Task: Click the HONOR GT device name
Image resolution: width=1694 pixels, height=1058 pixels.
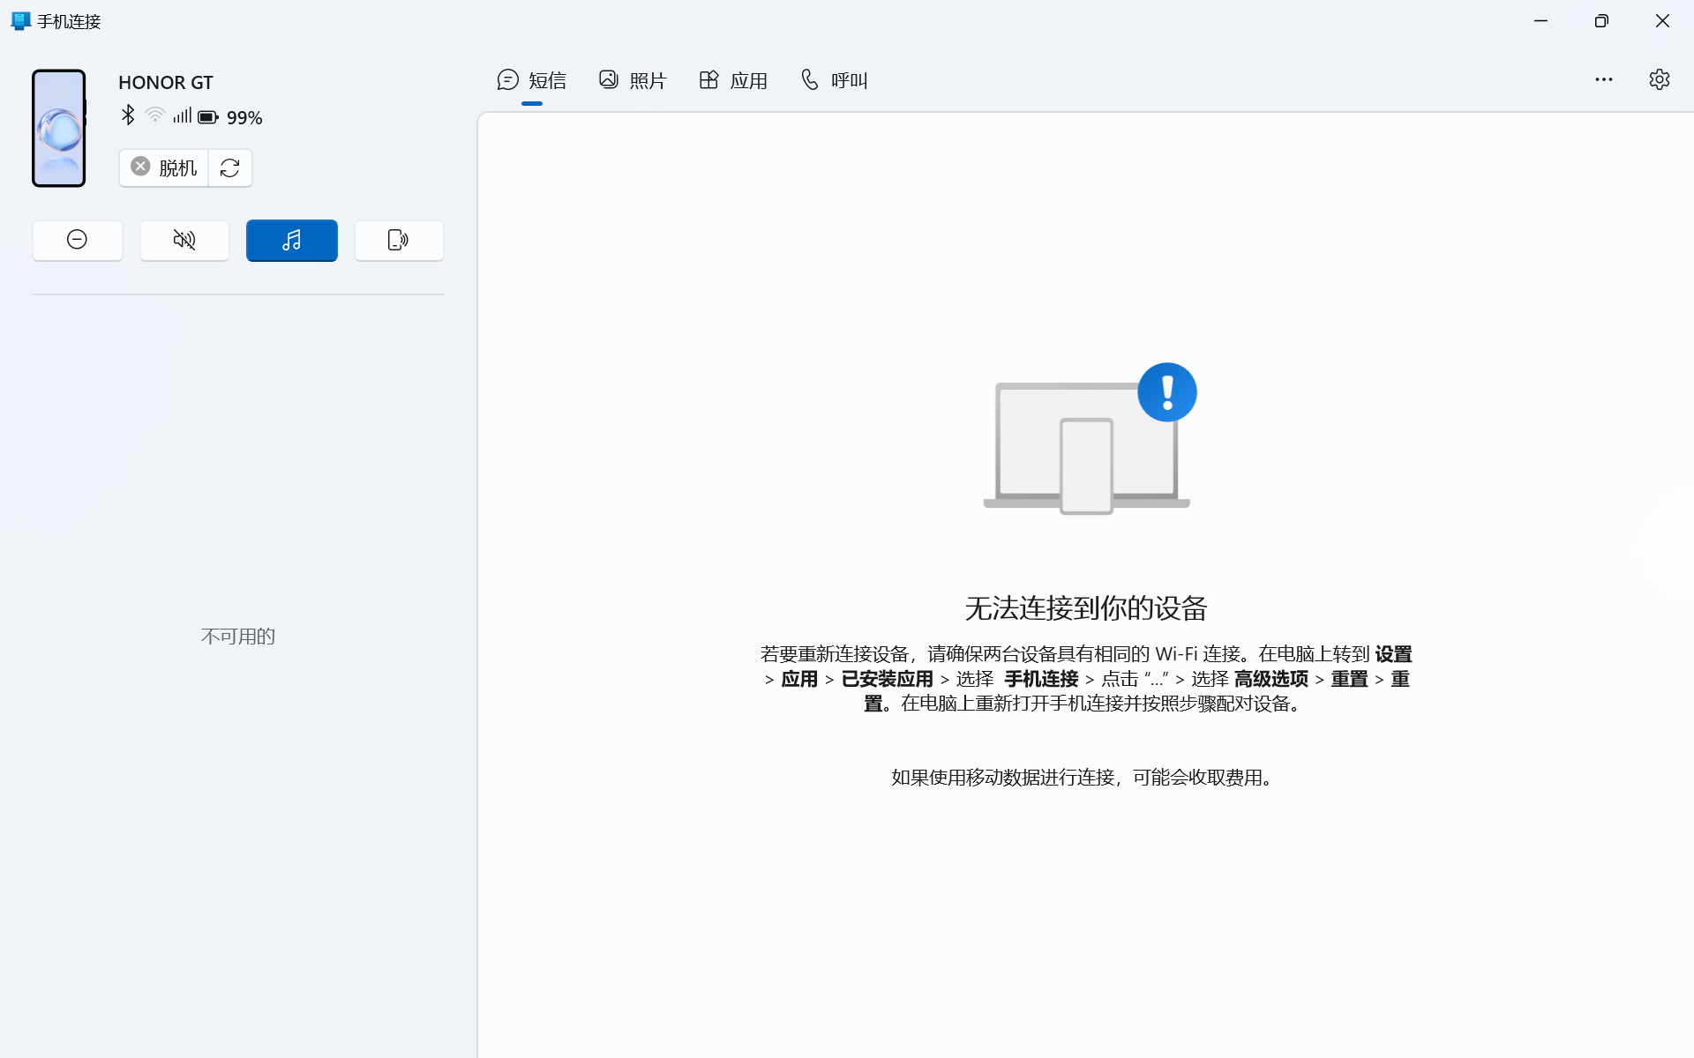Action: (166, 82)
